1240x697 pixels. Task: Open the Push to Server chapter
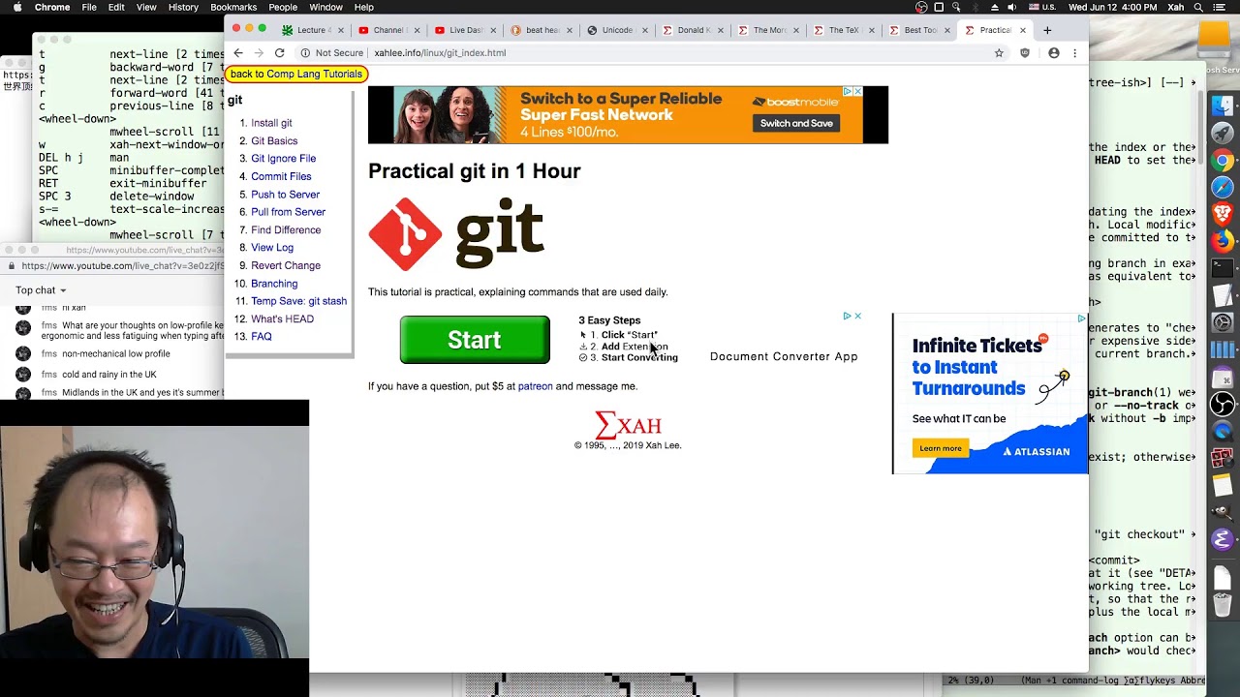click(286, 195)
